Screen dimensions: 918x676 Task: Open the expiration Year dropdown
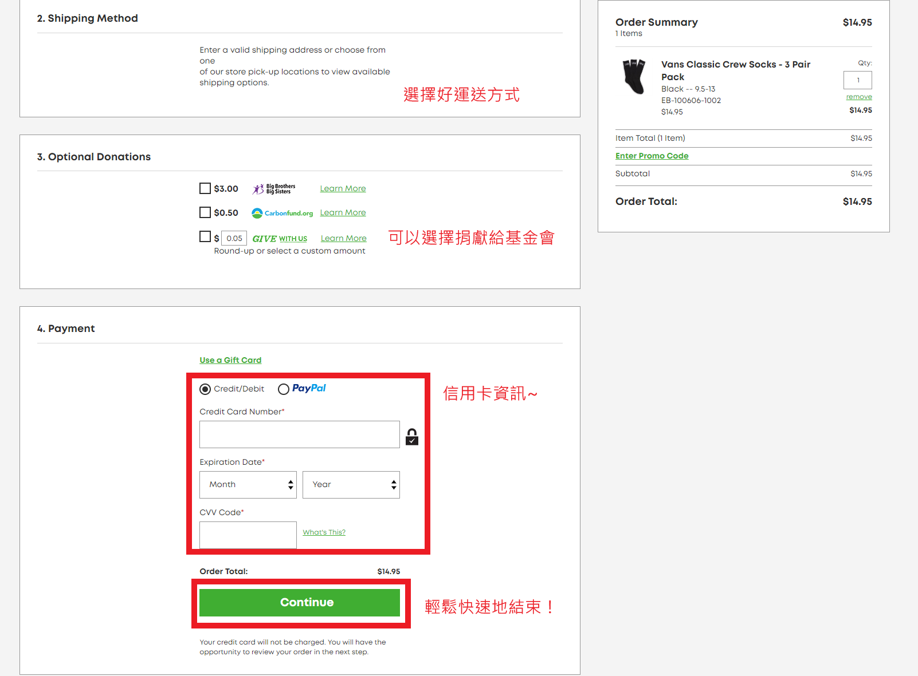click(x=351, y=485)
